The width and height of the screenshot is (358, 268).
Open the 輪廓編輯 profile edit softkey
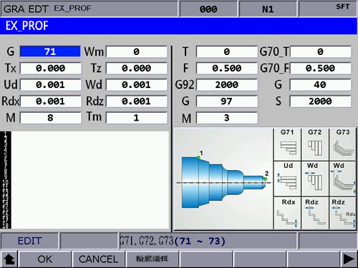(x=152, y=259)
